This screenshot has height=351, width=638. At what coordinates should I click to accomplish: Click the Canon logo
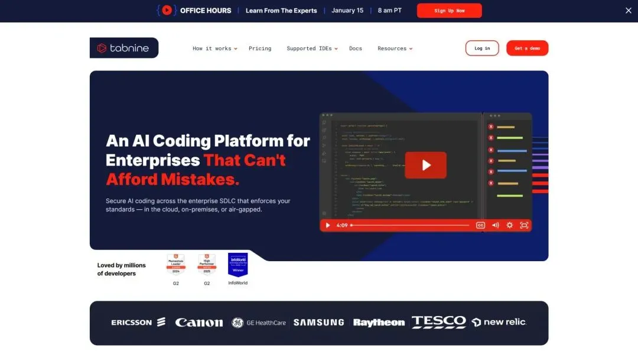[199, 323]
